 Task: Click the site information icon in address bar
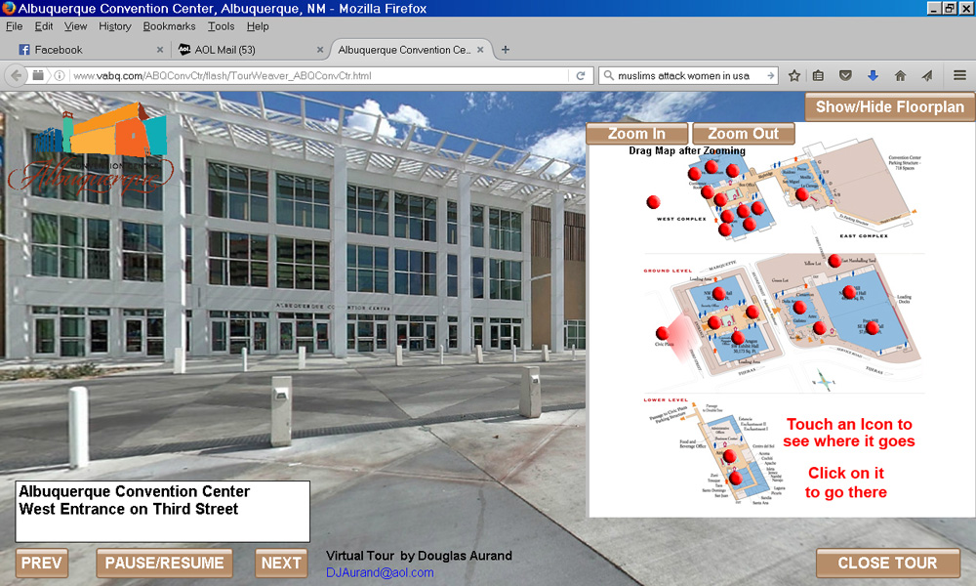[60, 75]
